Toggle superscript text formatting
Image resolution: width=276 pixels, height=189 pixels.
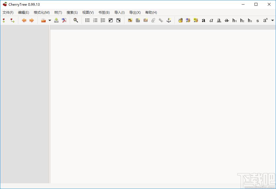pos(265,20)
